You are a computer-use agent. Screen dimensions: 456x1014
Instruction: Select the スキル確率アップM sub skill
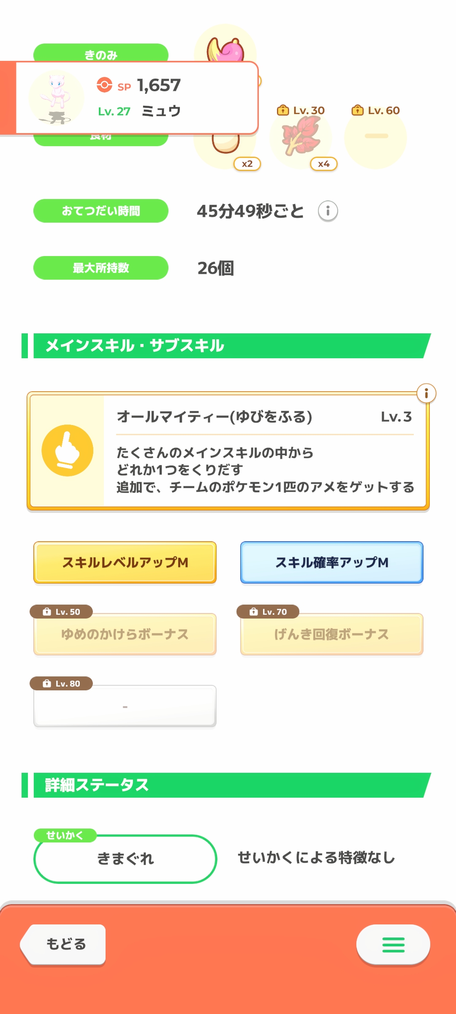coord(332,562)
